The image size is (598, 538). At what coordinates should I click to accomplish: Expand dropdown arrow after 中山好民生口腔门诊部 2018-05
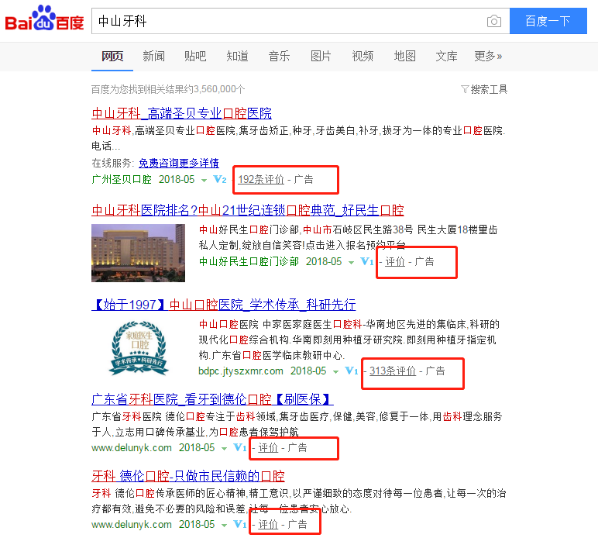point(351,263)
